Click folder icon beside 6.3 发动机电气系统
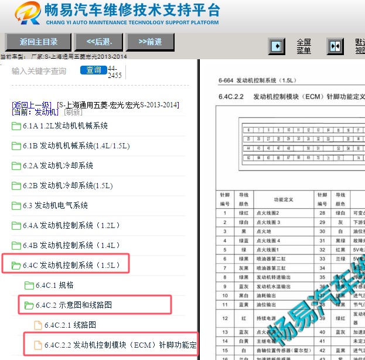 click(16, 206)
